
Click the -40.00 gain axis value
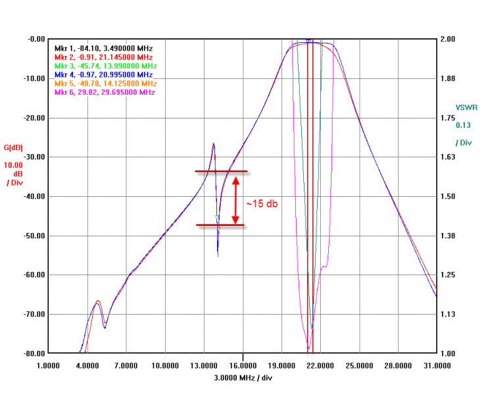[x=32, y=196]
